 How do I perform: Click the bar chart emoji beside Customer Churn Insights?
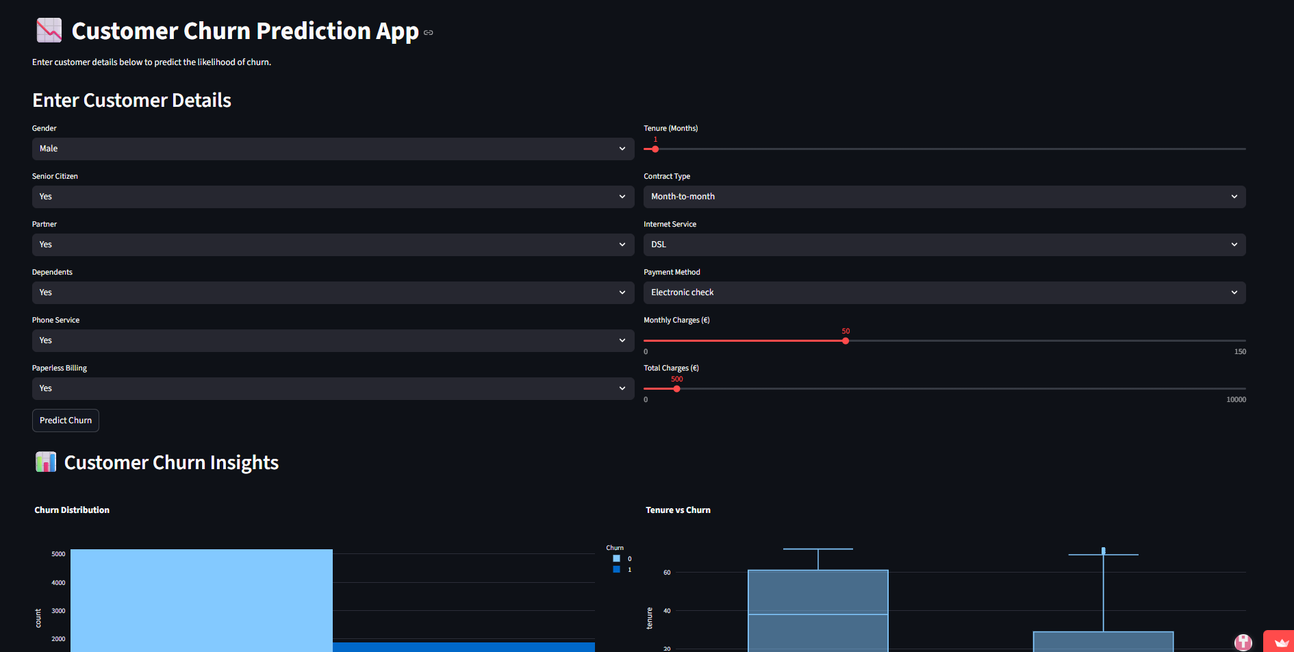tap(46, 462)
